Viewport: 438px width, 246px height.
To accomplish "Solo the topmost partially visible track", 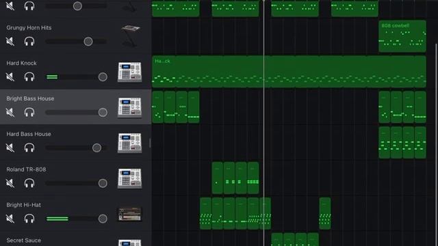I will (29, 6).
